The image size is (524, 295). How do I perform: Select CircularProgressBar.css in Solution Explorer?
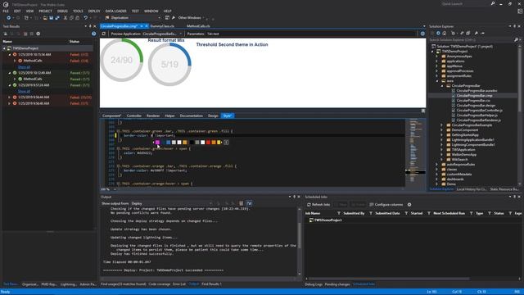473,100
